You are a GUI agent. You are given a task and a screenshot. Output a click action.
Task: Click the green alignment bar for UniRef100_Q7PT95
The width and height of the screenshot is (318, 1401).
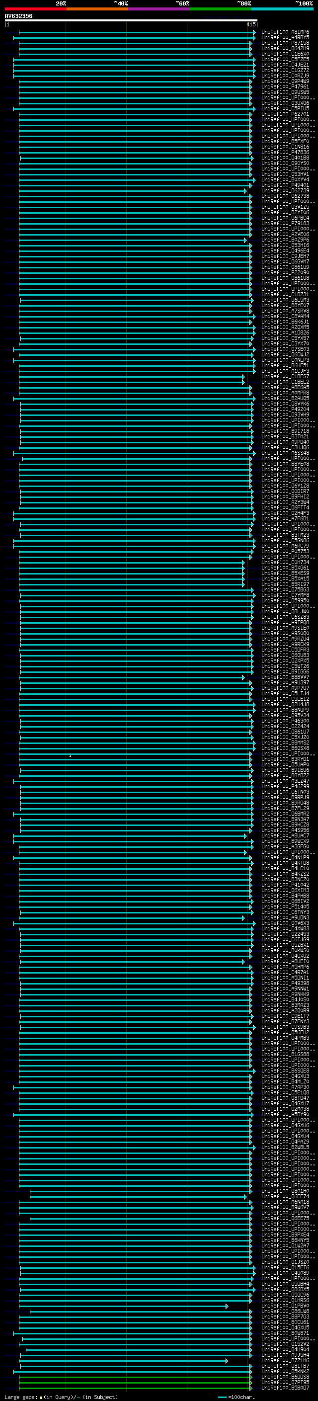coord(135,1383)
